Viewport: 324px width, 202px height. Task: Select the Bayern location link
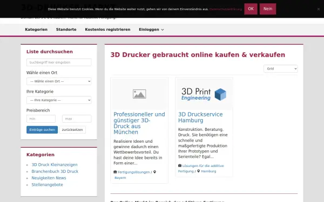click(x=120, y=178)
